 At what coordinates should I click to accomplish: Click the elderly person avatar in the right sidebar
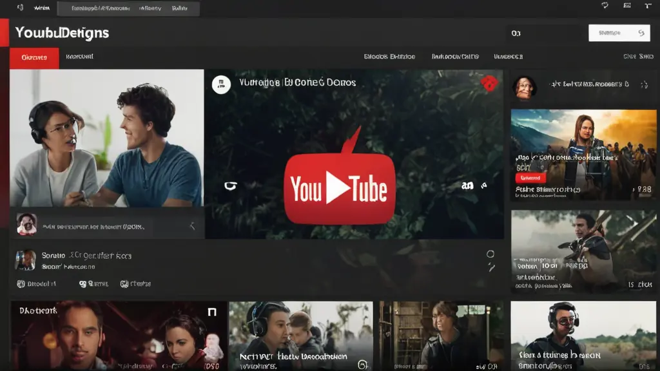click(525, 86)
